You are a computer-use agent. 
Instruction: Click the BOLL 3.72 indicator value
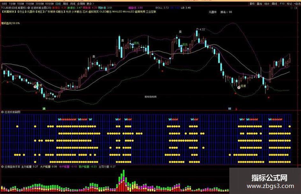[162, 8]
